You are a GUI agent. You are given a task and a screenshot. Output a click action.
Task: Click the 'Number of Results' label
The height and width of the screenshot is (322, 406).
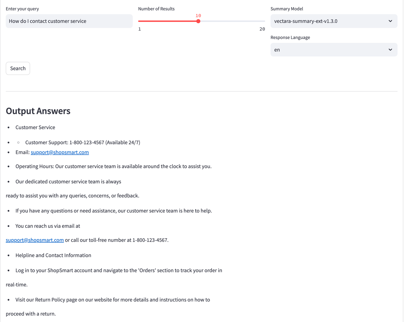[156, 9]
